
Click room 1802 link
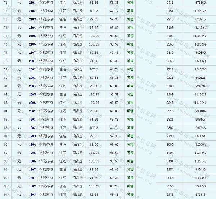coord(32,186)
